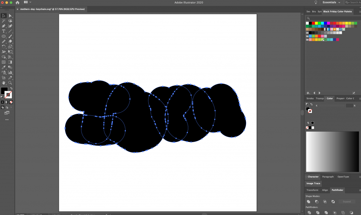Choose the Mesh tool
Image resolution: width=361 pixels, height=215 pixels.
pyautogui.click(x=4, y=62)
